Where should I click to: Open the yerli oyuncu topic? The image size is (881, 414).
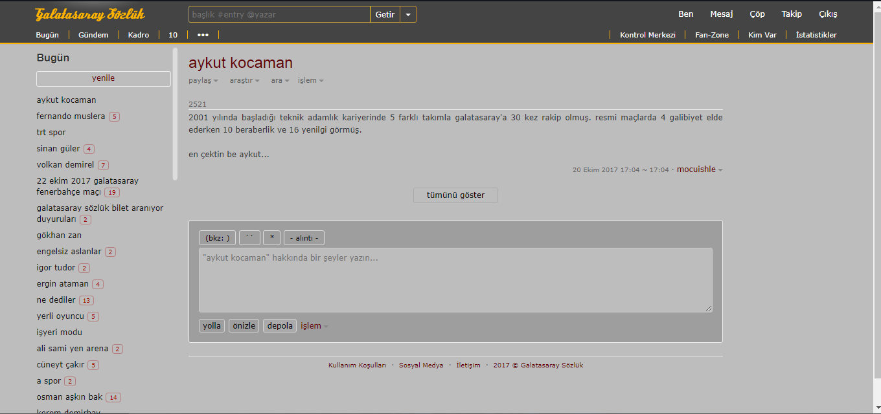[x=60, y=316]
